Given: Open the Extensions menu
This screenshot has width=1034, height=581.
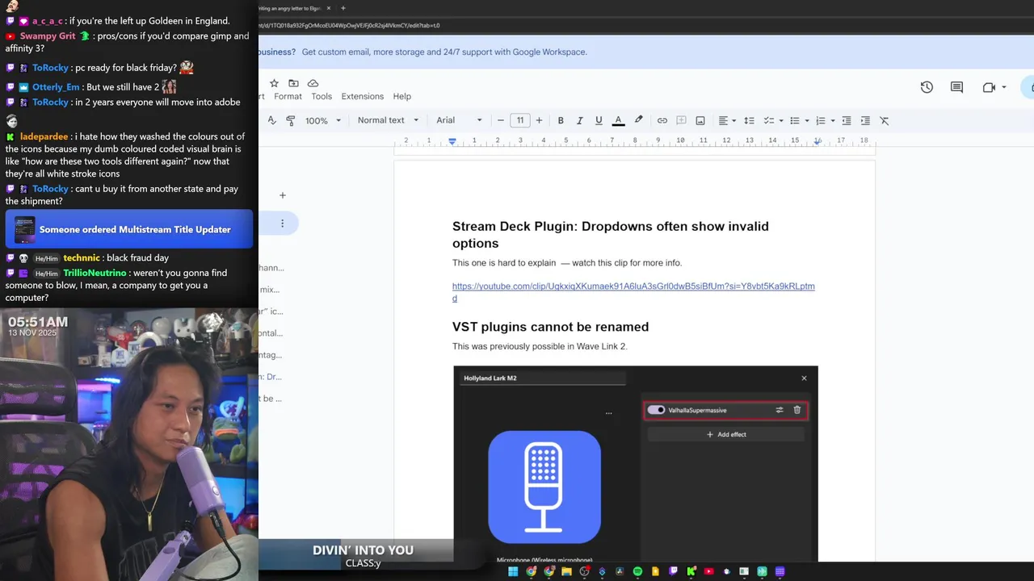Looking at the screenshot, I should pyautogui.click(x=362, y=96).
